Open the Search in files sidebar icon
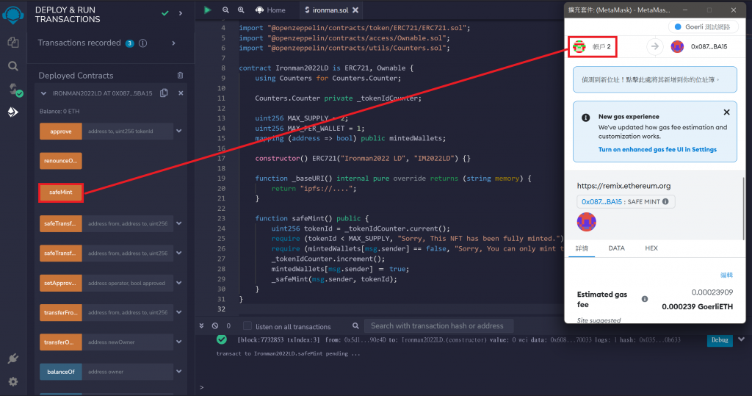Image resolution: width=752 pixels, height=396 pixels. click(13, 66)
